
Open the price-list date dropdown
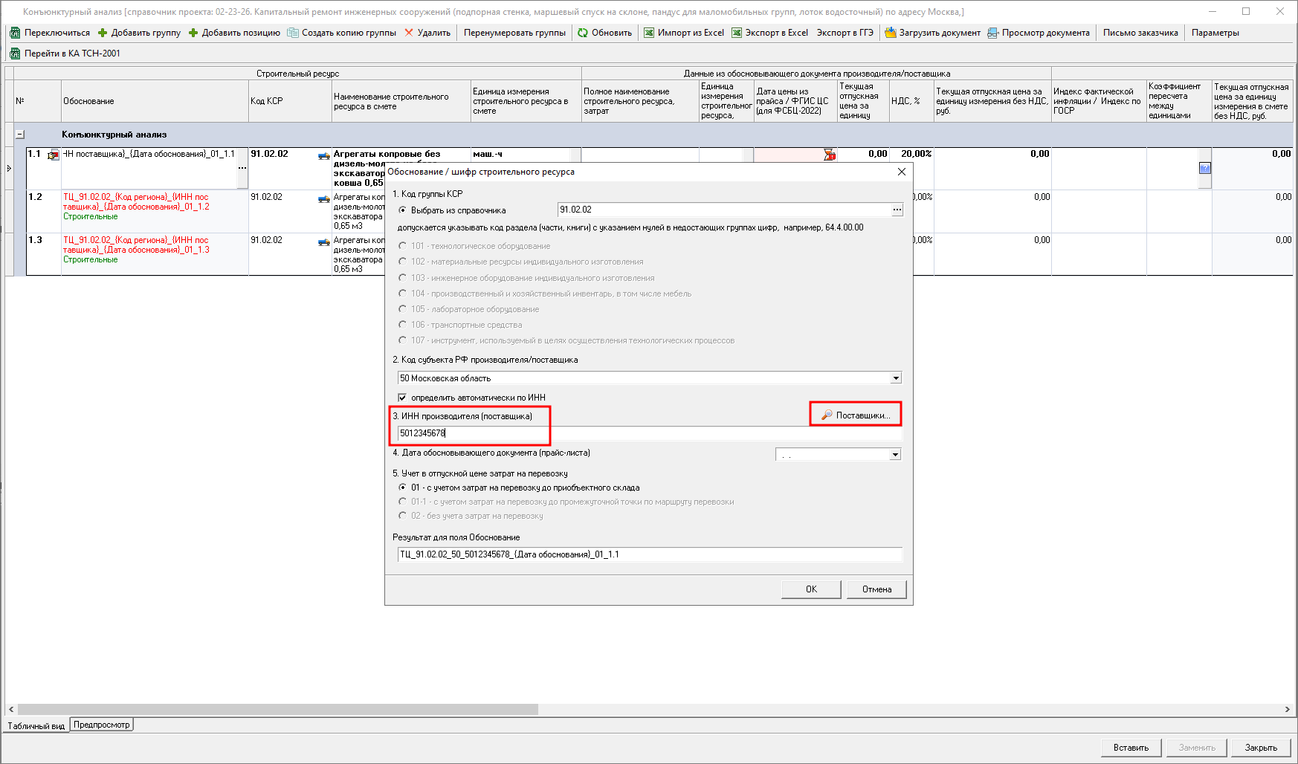pos(895,454)
